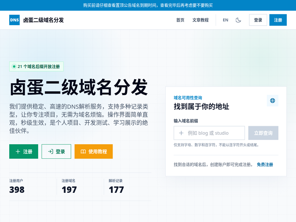Image resolution: width=296 pixels, height=222 pixels.
Task: Click the 域名可用性查询 label
Action: pyautogui.click(x=188, y=98)
